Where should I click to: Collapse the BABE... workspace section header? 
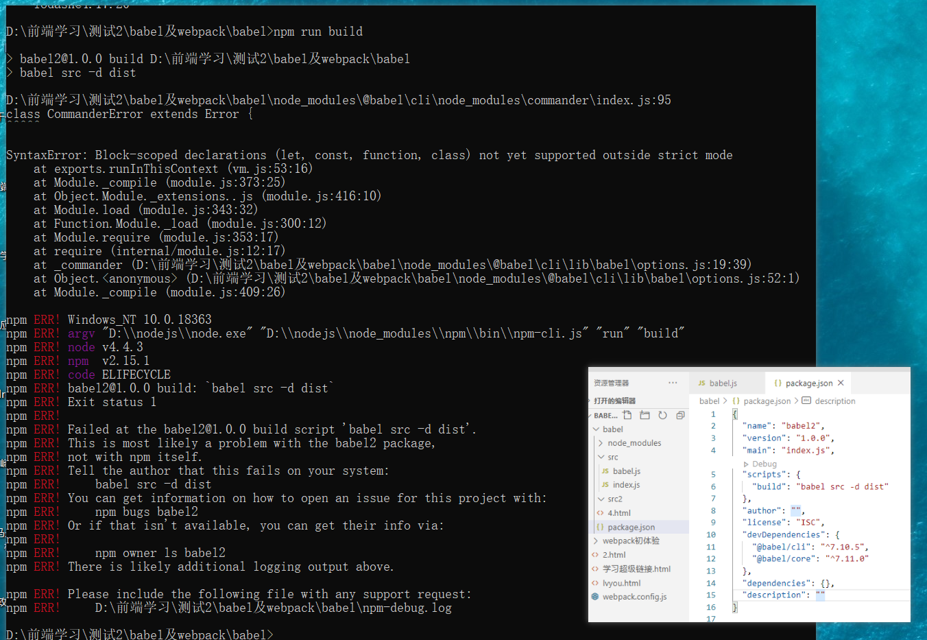605,415
